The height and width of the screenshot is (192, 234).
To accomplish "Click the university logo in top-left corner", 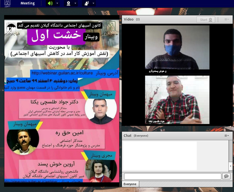I will (8, 3).
